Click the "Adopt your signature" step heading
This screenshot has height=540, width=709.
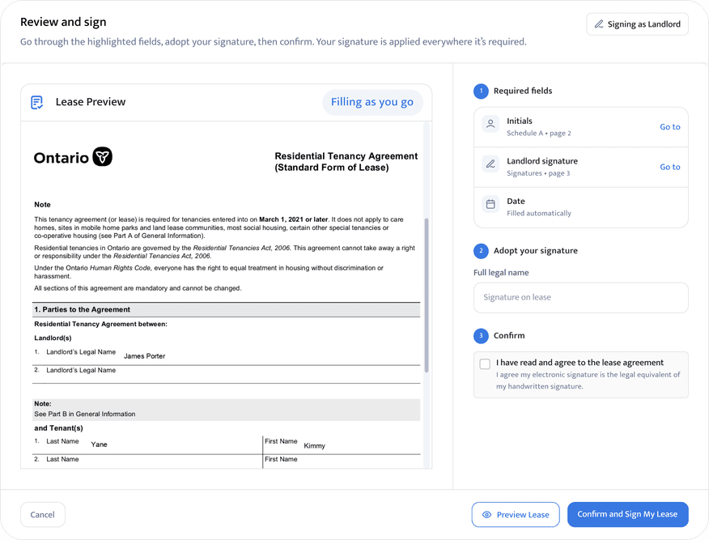click(535, 251)
